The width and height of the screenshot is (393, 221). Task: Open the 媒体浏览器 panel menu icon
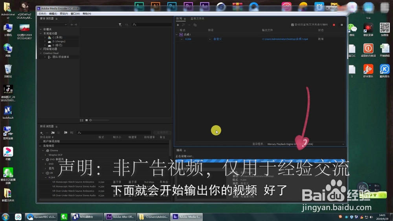coord(57,19)
